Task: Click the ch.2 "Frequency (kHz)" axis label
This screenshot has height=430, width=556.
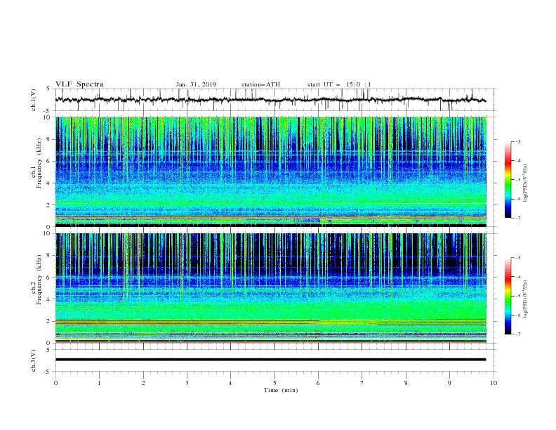Action: (x=39, y=280)
